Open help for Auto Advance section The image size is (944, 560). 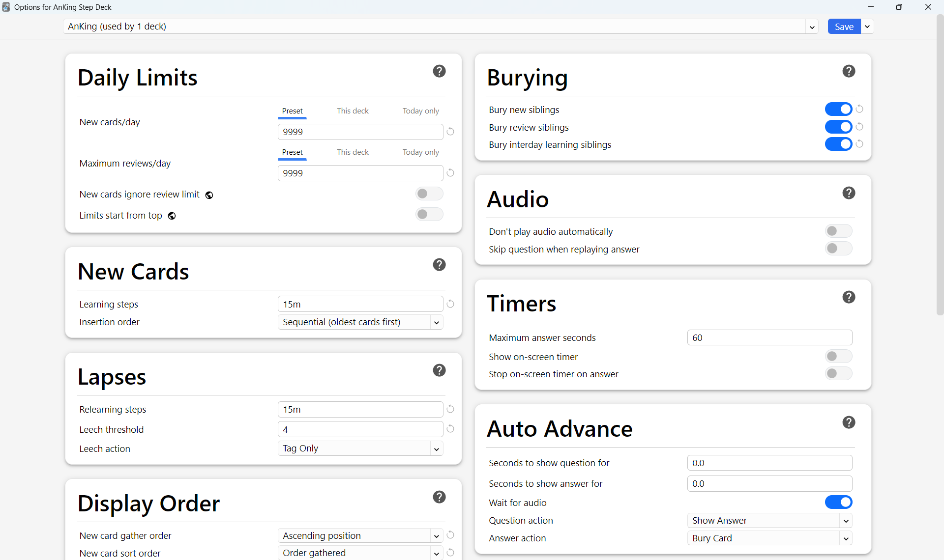pyautogui.click(x=848, y=422)
